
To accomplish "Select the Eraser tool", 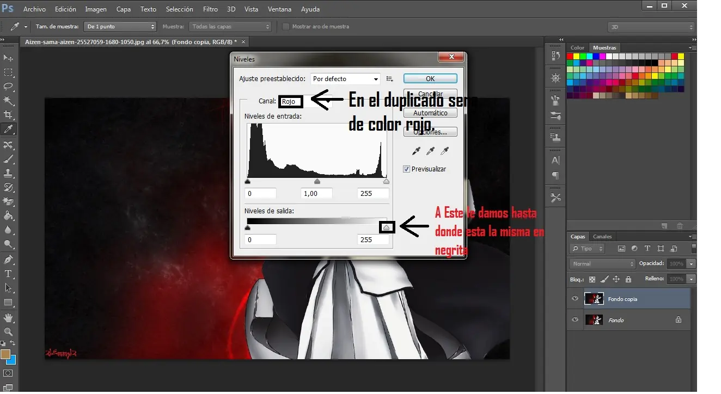I will point(9,201).
